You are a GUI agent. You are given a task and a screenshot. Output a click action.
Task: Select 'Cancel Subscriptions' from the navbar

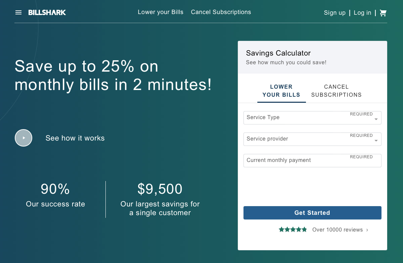click(x=221, y=12)
